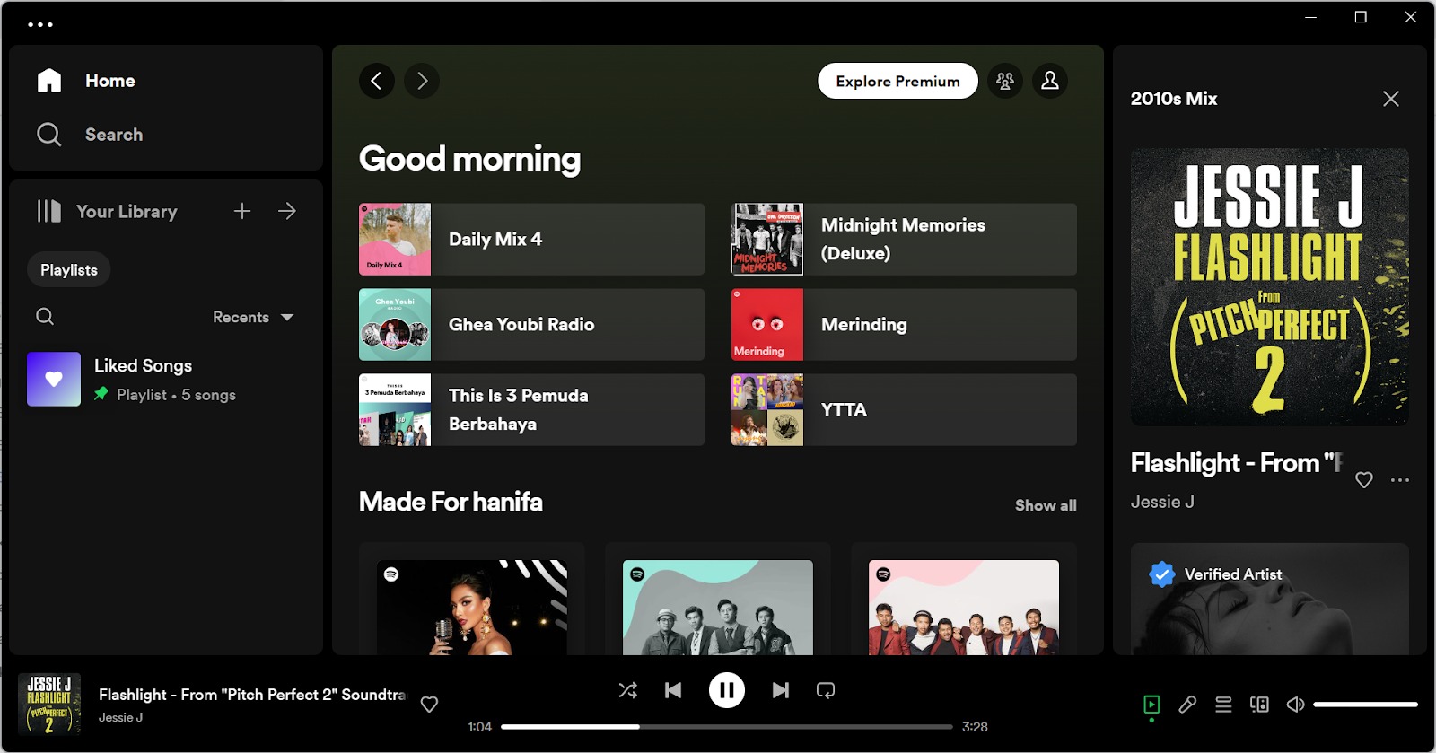Open Ghea Youbi Radio card

[531, 324]
